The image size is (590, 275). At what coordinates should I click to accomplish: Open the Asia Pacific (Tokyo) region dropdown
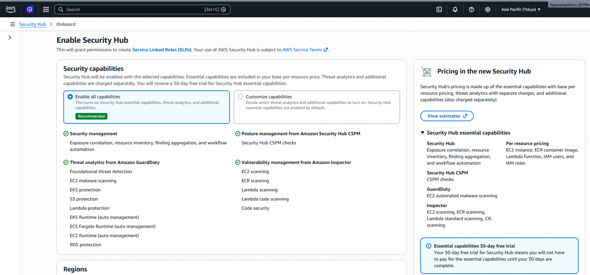click(521, 10)
